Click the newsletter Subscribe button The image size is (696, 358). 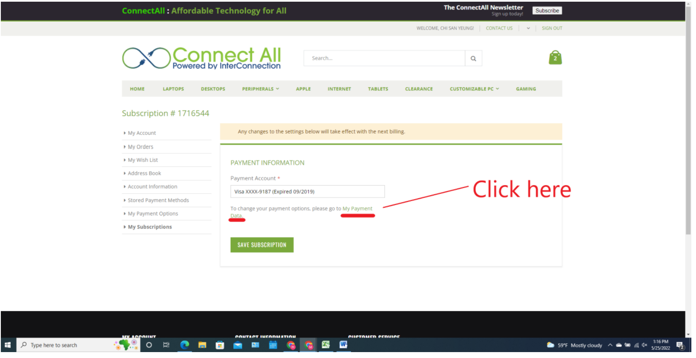[x=547, y=11]
